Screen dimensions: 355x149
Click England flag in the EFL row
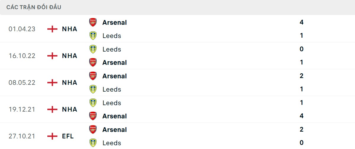(52, 136)
